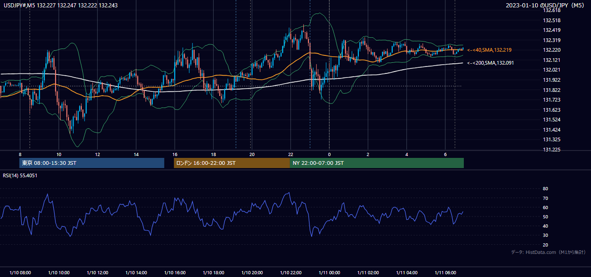Click RSI scale value 80
The height and width of the screenshot is (277, 591).
coord(546,189)
